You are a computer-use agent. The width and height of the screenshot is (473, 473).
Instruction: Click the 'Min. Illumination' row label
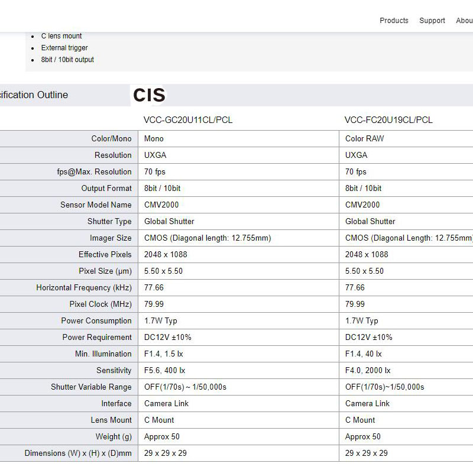(103, 354)
